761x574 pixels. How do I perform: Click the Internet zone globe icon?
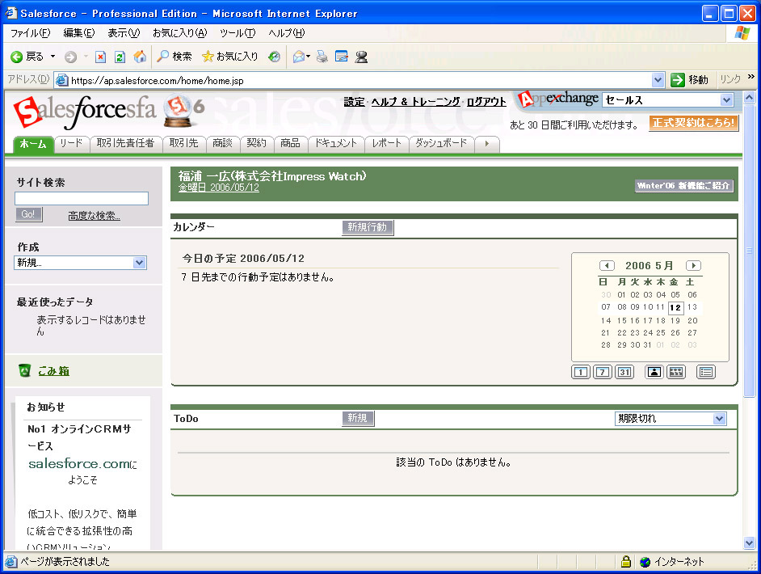[645, 562]
